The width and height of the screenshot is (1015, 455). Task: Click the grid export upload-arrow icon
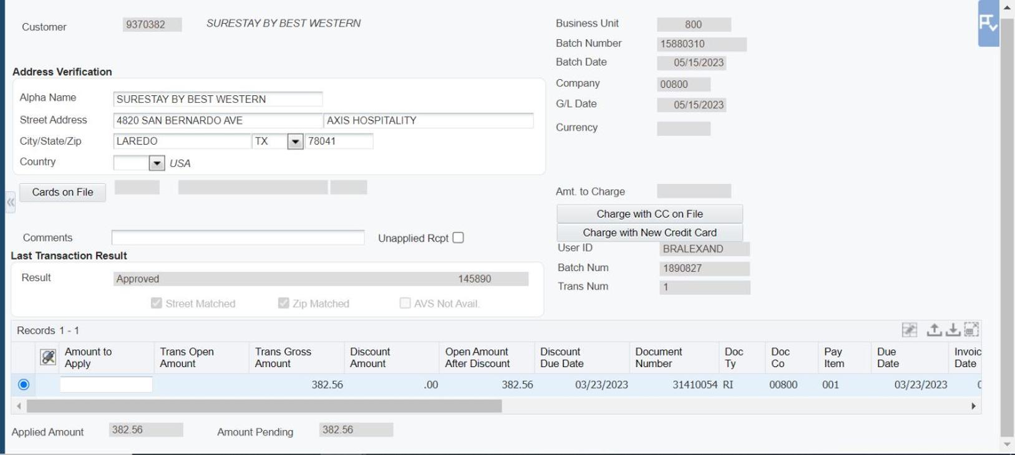(934, 330)
